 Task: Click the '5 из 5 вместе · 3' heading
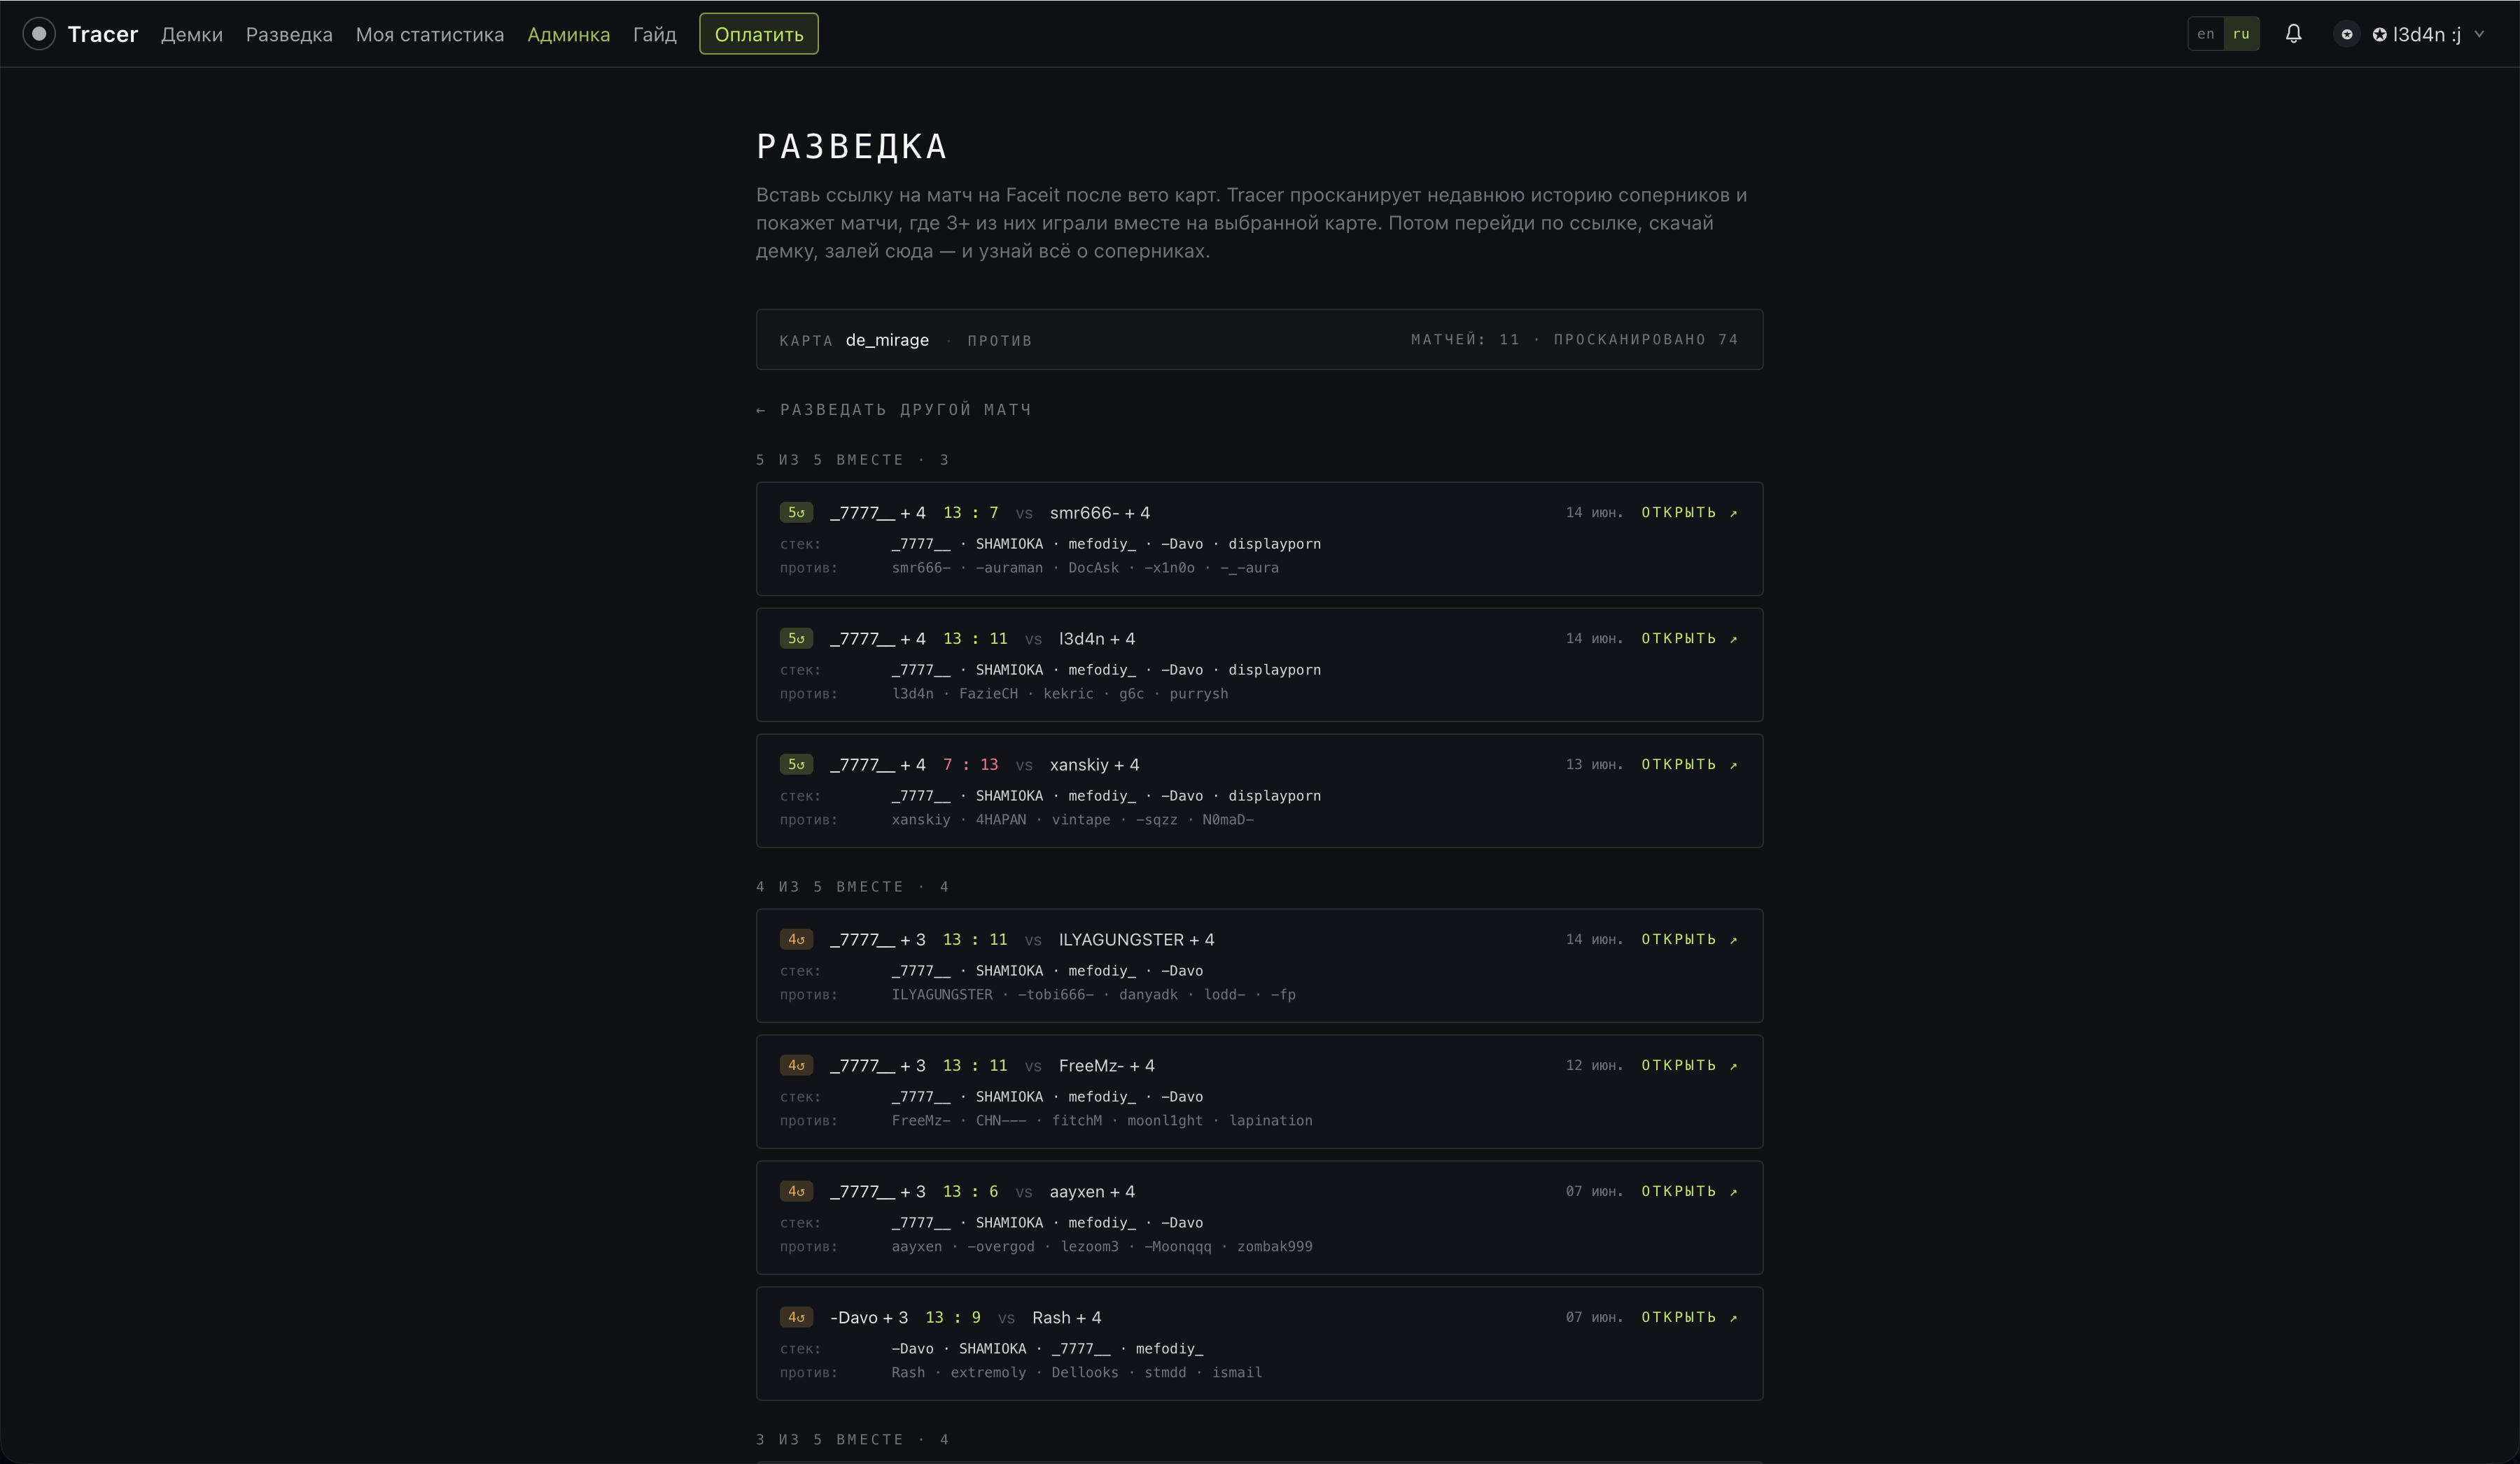tap(853, 460)
